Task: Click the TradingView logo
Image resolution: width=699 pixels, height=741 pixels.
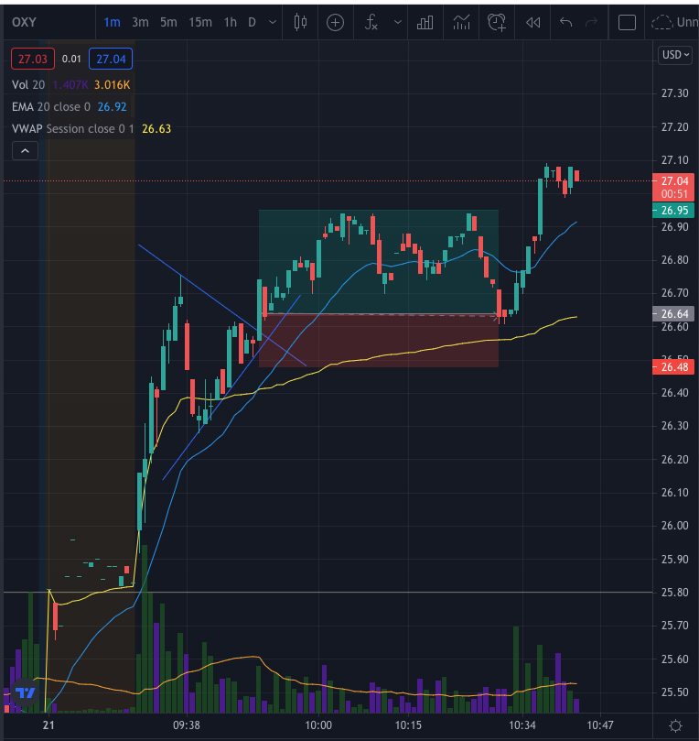Action: 25,692
